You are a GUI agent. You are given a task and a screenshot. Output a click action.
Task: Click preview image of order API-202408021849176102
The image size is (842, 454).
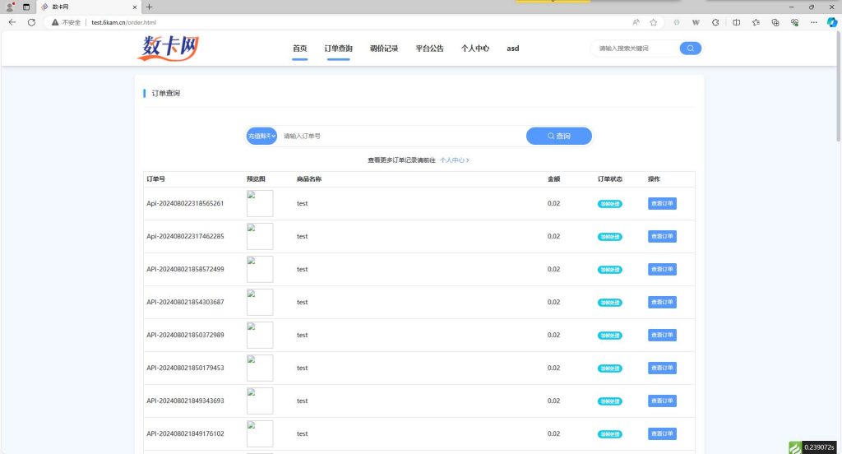[x=260, y=433]
